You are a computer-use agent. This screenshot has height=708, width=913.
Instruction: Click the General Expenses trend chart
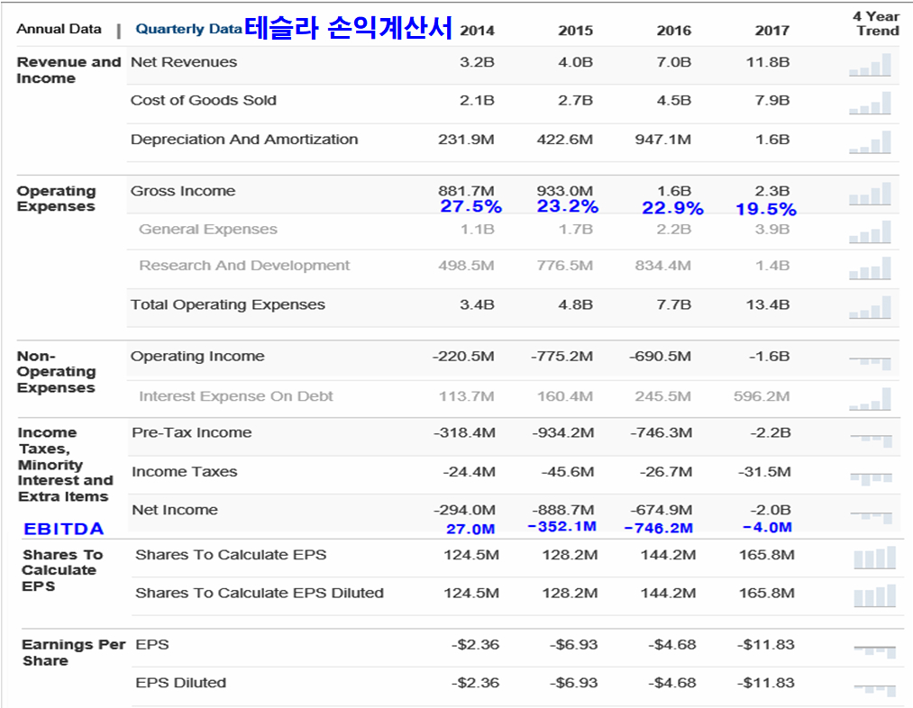point(870,231)
